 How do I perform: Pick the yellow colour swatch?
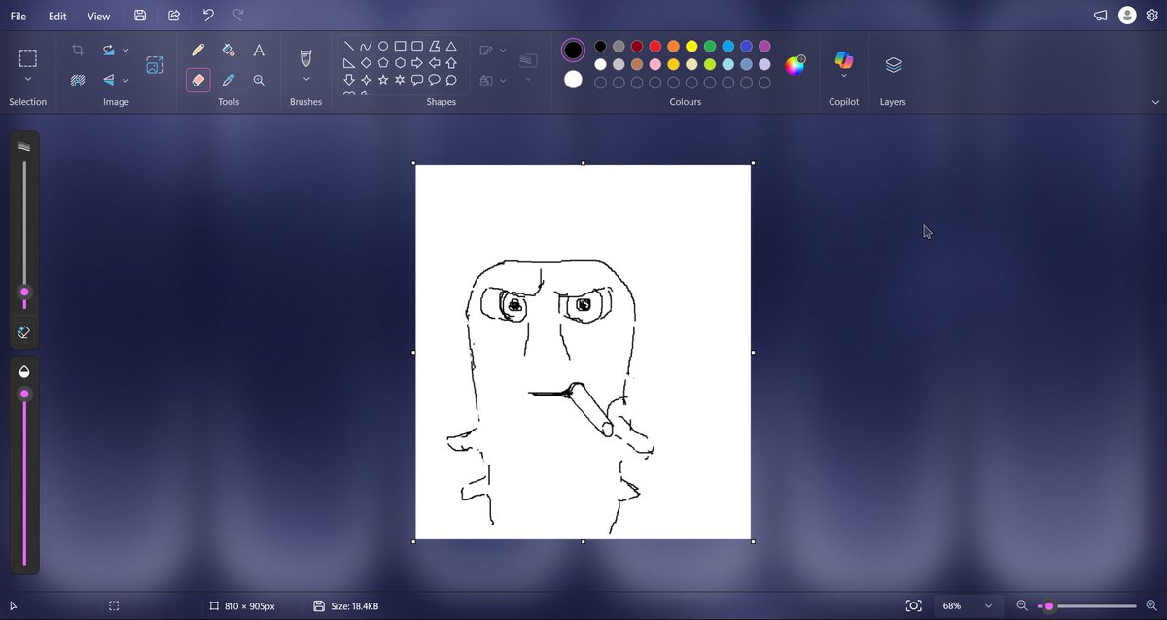tap(691, 46)
